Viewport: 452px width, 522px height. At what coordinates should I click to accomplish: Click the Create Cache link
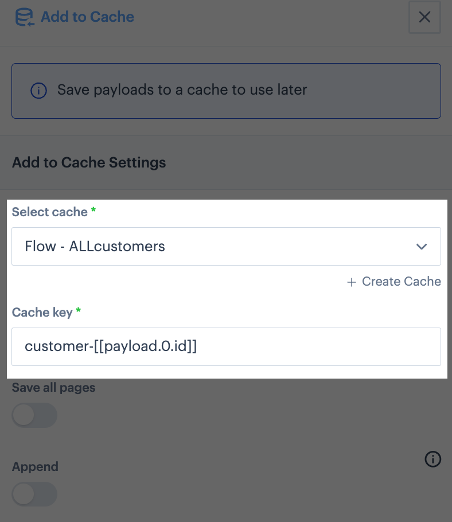(x=393, y=282)
